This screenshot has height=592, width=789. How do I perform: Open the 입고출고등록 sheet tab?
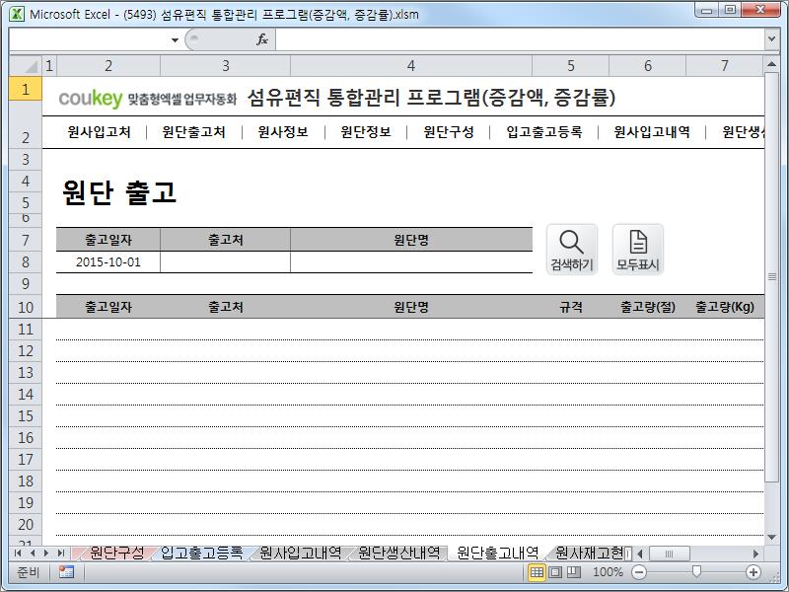click(x=201, y=553)
